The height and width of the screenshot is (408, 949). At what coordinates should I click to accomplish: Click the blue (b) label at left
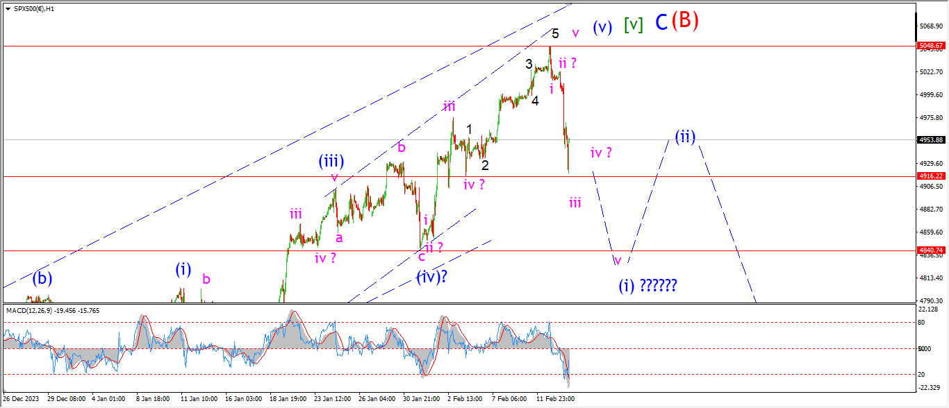point(43,278)
